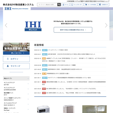Image resolution: width=113 pixels, height=113 pixels.
Task: Click 詳しくはこちら on registration banner
Action: 16,53
